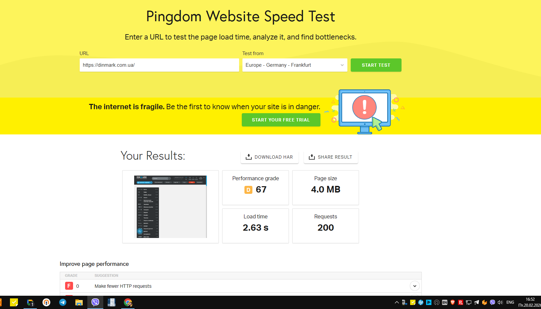541x309 pixels.
Task: Click the Viber tray icon
Action: point(493,302)
